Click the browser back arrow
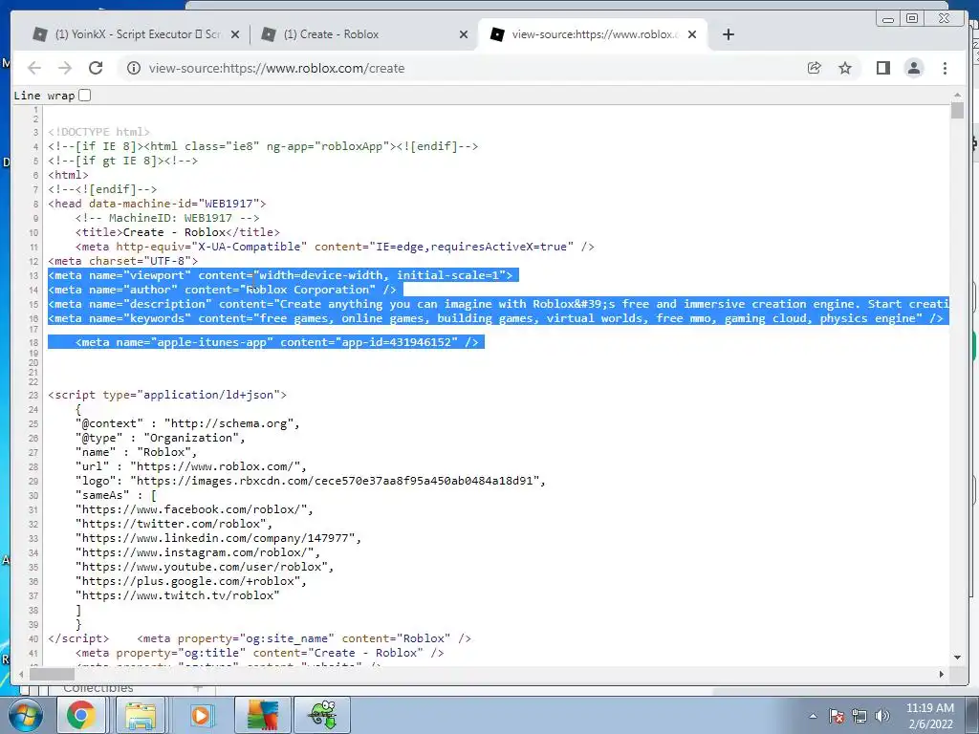This screenshot has height=734, width=979. (34, 68)
